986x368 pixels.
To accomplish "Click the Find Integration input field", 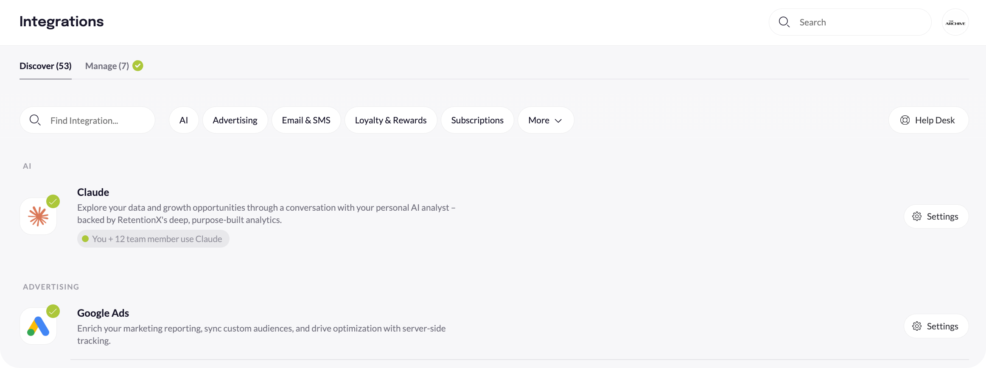I will (x=87, y=120).
